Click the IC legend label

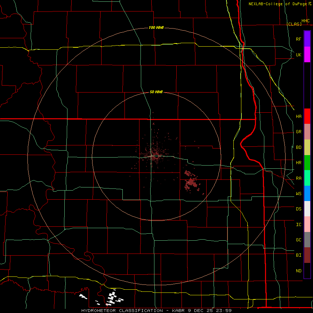click(298, 225)
